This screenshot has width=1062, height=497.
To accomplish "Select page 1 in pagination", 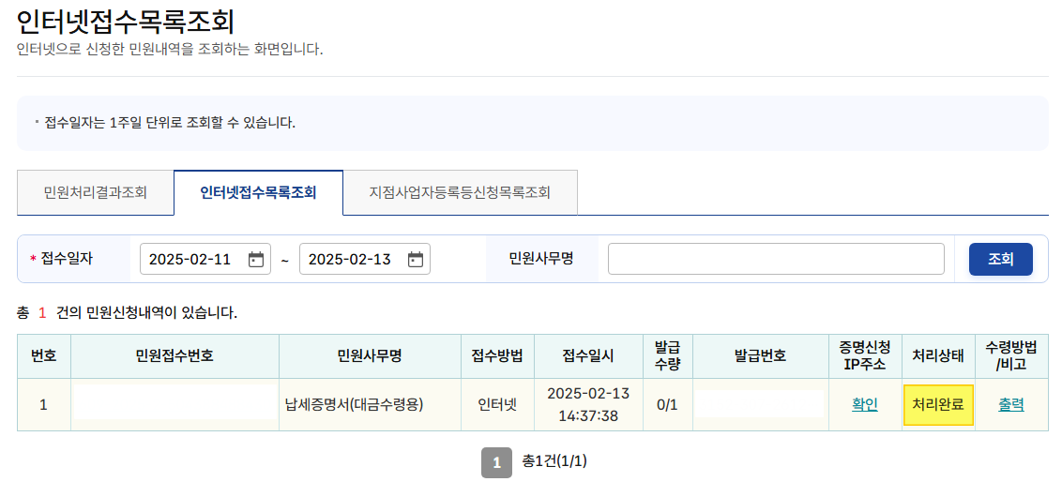I will tap(496, 462).
